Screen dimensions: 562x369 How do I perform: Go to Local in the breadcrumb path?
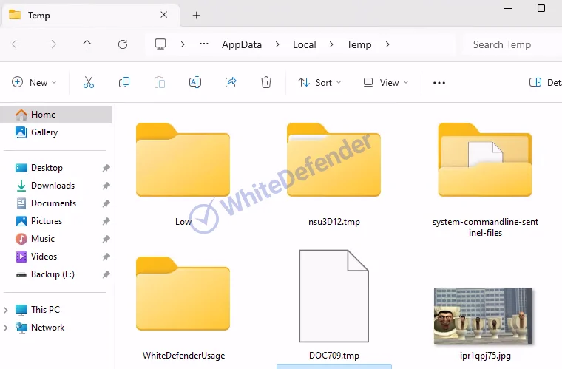[304, 44]
